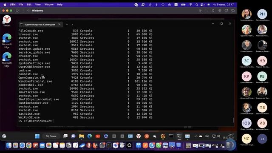Screen dimensions: 272x153
Task: Open the Chat icon on the Windows taskbar
Action: (73, 136)
